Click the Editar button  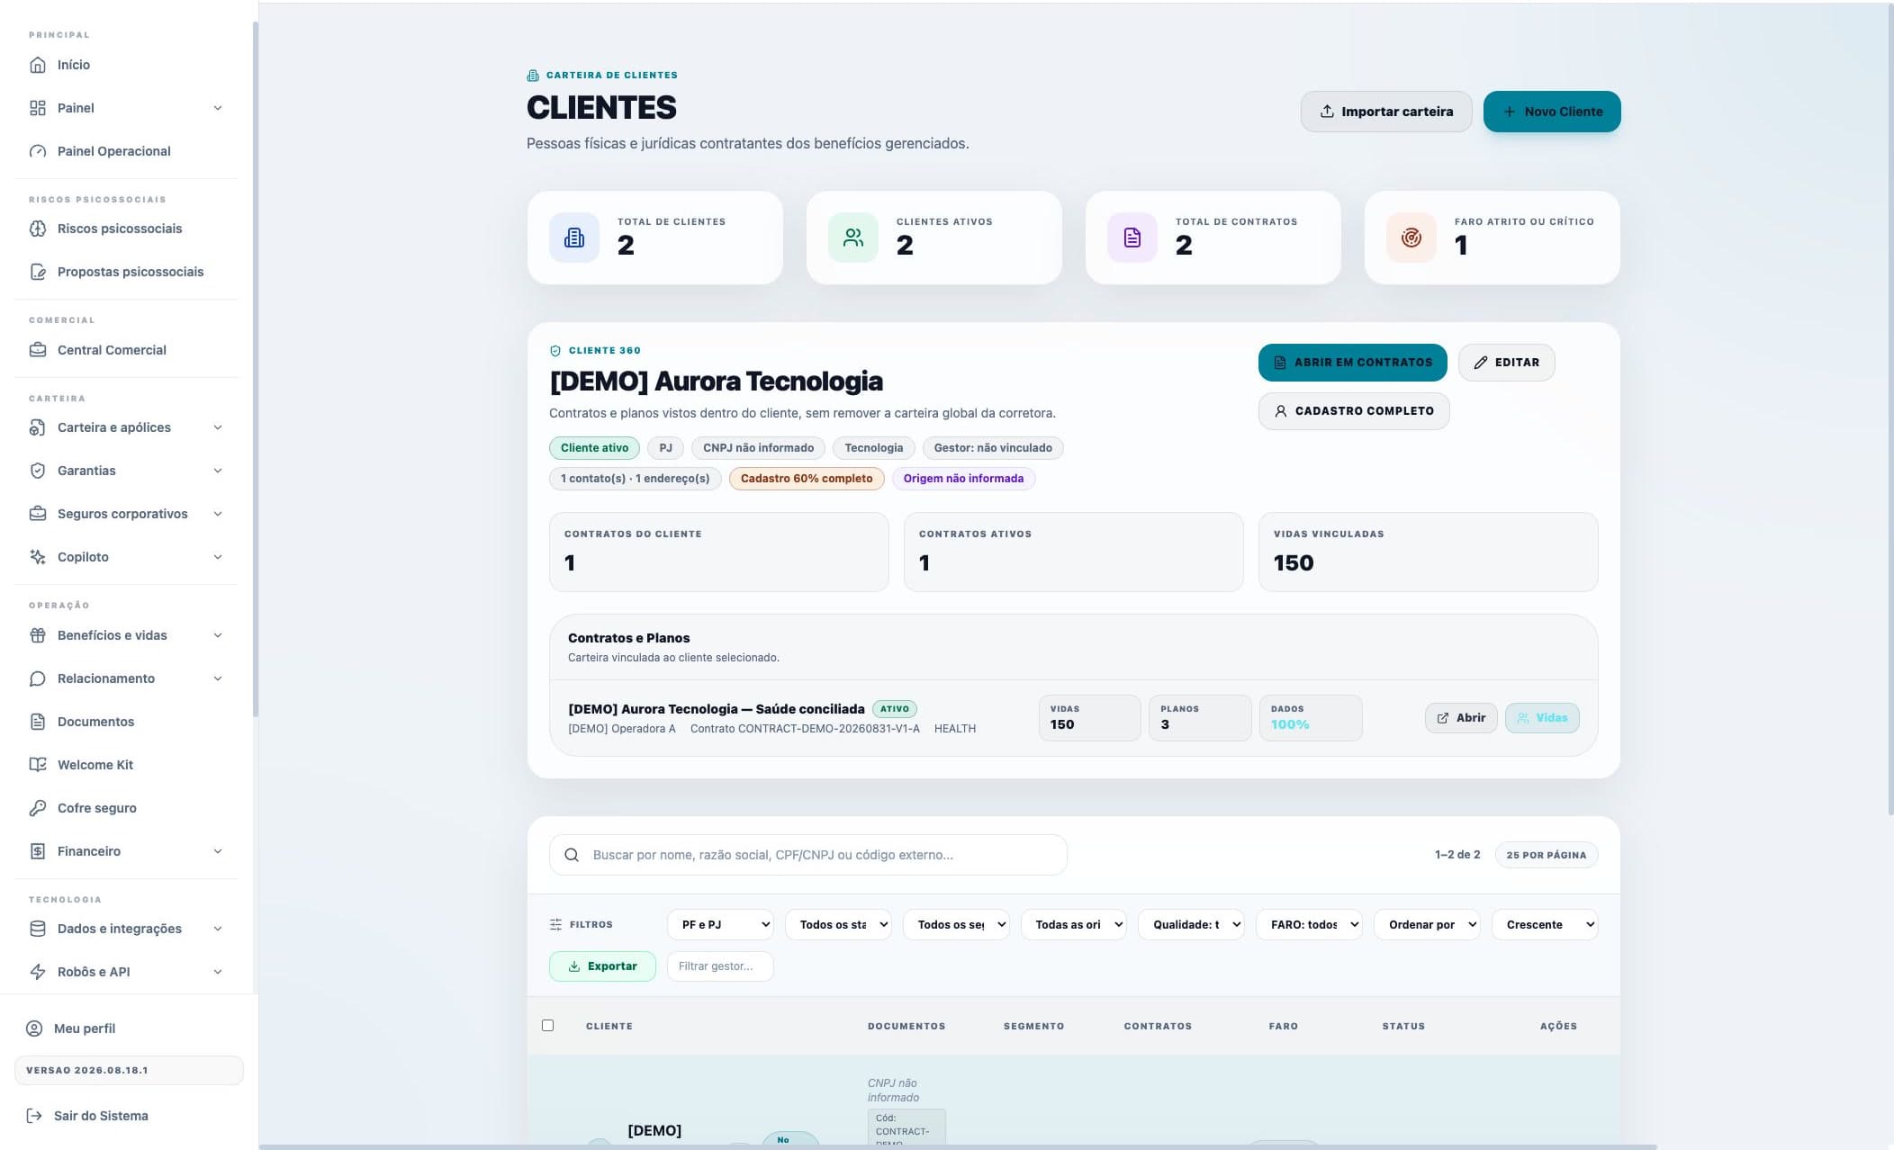pyautogui.click(x=1507, y=363)
